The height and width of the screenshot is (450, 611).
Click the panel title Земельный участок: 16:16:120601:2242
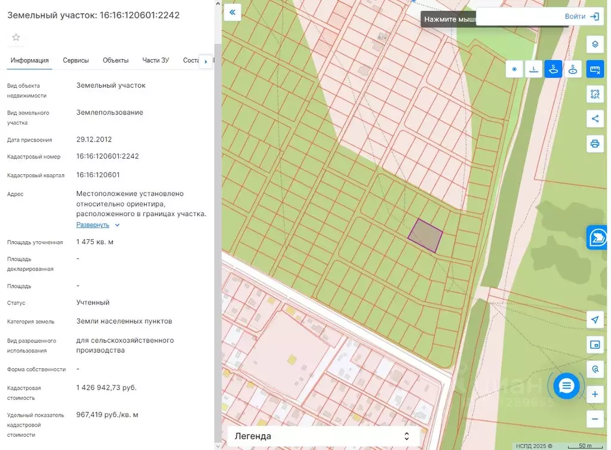tap(94, 15)
